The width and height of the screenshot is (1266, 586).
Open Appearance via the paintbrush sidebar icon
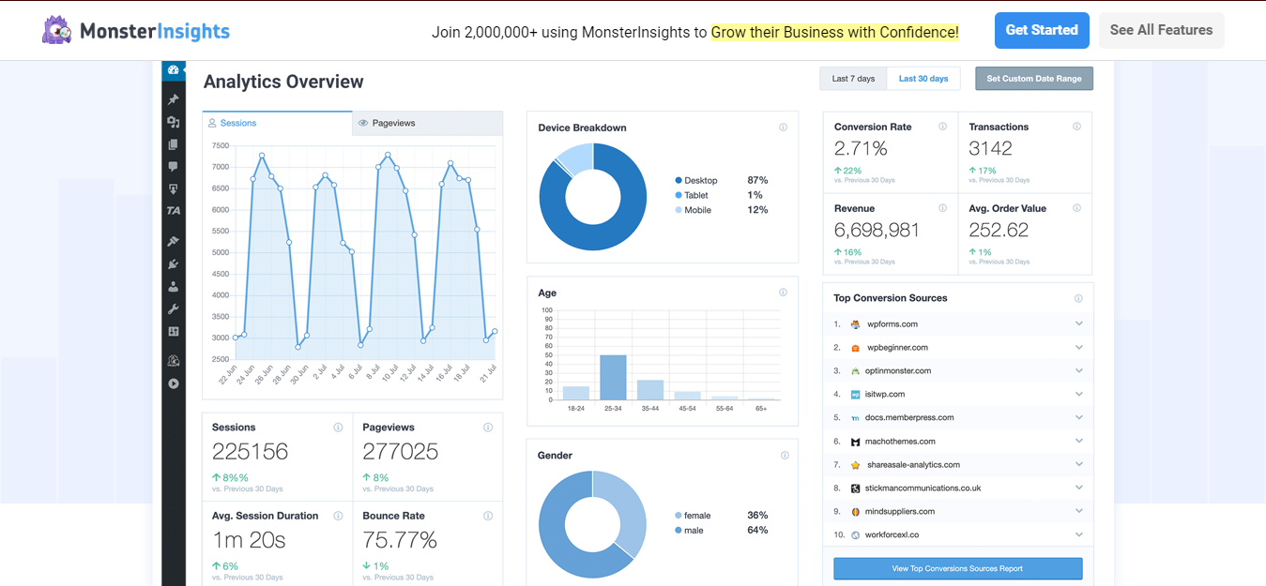pos(173,241)
